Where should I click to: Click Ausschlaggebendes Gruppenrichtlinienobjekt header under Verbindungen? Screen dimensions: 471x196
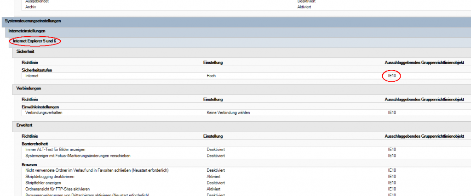(x=425, y=100)
